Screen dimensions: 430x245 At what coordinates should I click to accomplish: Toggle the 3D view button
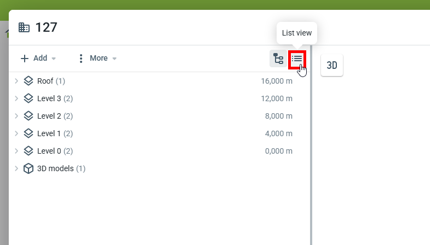tap(332, 66)
